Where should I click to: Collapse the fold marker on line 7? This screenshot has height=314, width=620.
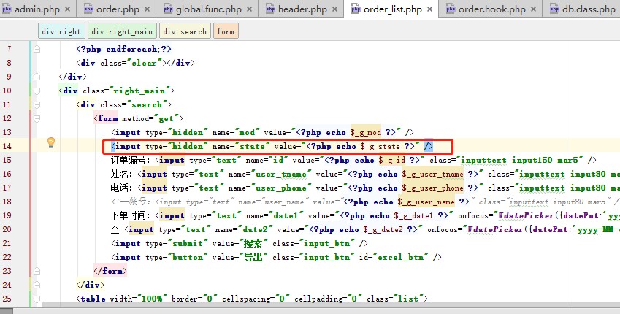click(x=37, y=49)
